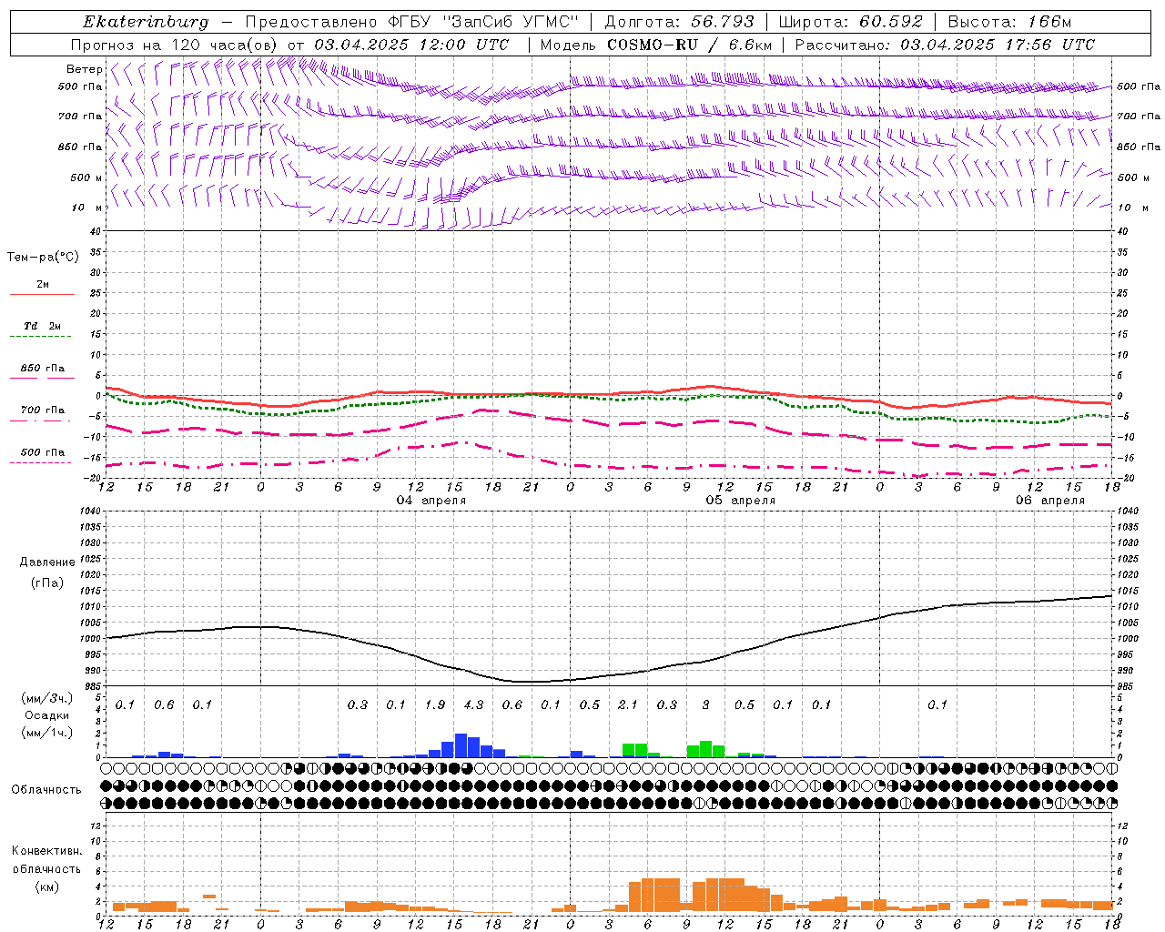
Task: Click the red 2м temperature legend line
Action: (42, 294)
